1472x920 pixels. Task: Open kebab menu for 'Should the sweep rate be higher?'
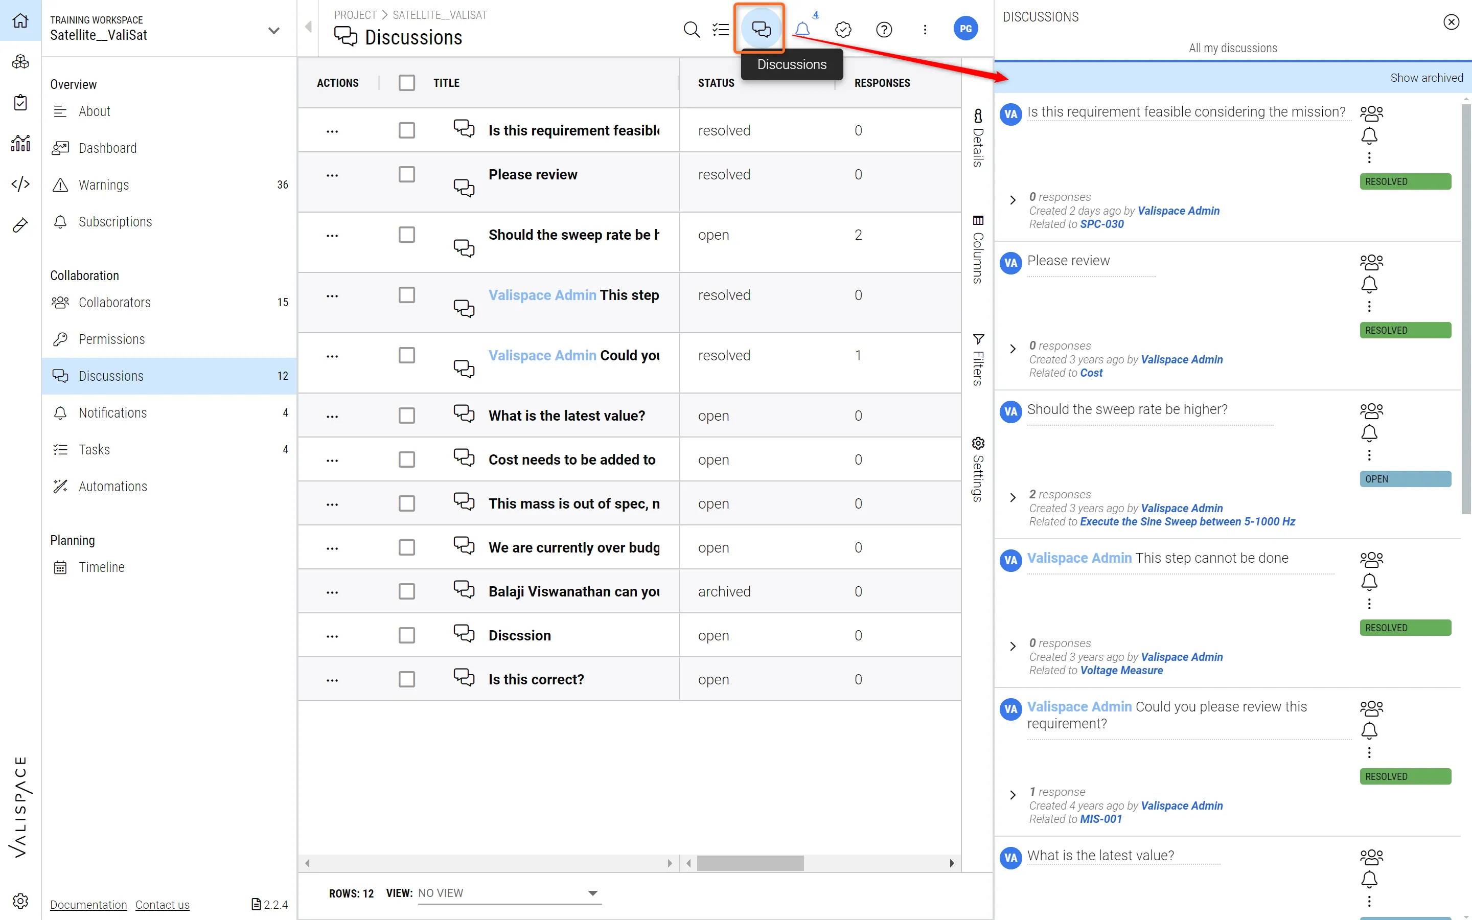point(1369,455)
